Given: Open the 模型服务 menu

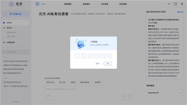Looking at the screenshot, I should (68, 4).
